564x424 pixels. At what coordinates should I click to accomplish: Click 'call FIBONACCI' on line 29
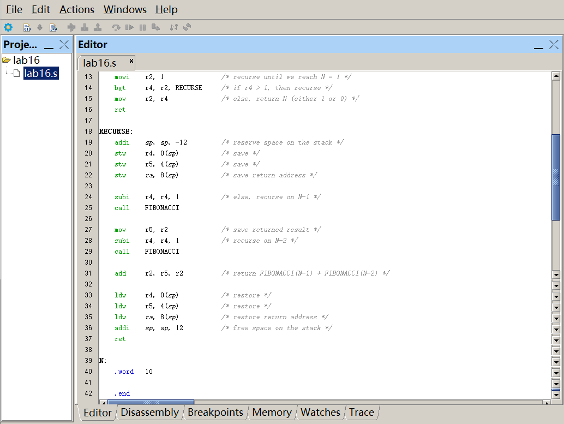pyautogui.click(x=147, y=251)
